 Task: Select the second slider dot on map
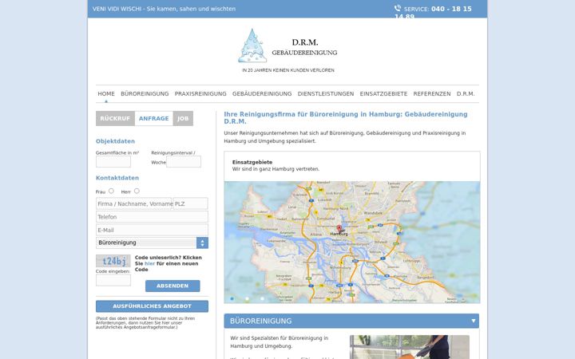[247, 299]
